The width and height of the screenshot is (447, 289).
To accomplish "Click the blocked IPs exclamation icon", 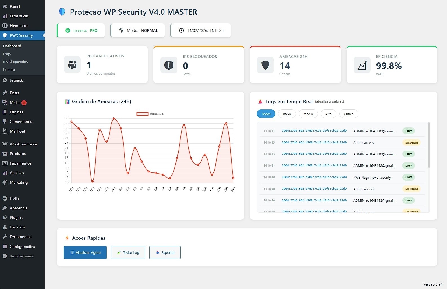I will pyautogui.click(x=169, y=65).
